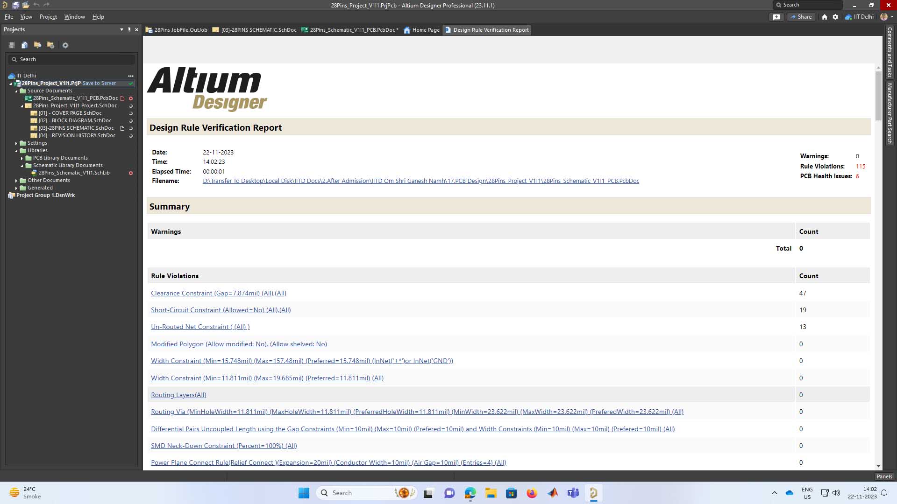Screen dimensions: 897x504
Task: Click the grayed save icon in Projects toolbar
Action: (x=12, y=45)
